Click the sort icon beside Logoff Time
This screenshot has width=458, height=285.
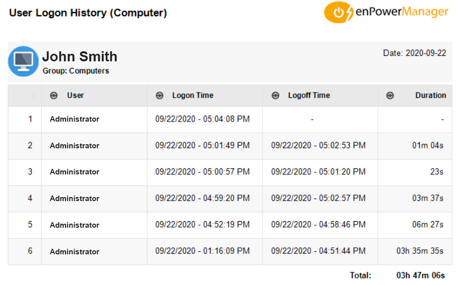coord(276,96)
